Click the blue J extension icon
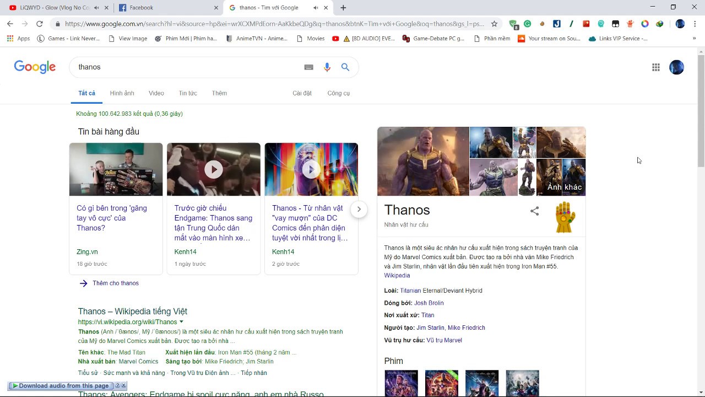 557,24
